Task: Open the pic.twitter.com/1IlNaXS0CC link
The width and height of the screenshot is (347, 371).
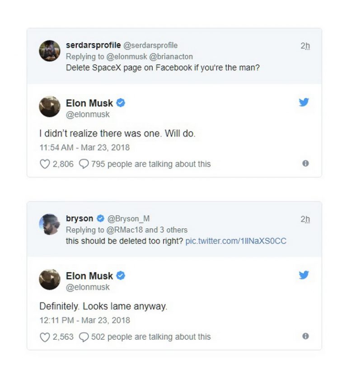Action: (236, 241)
